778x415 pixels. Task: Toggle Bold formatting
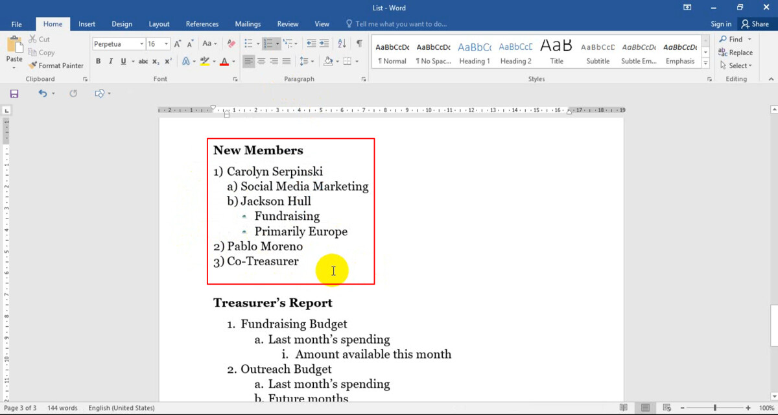(x=99, y=62)
